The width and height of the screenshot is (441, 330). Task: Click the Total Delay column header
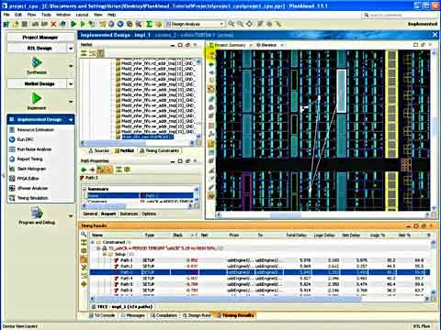296,235
